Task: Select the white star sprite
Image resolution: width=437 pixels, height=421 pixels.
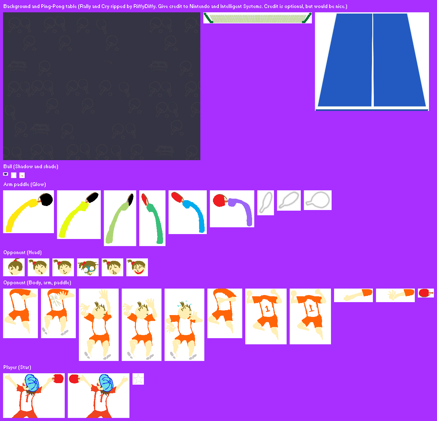Action: point(138,379)
